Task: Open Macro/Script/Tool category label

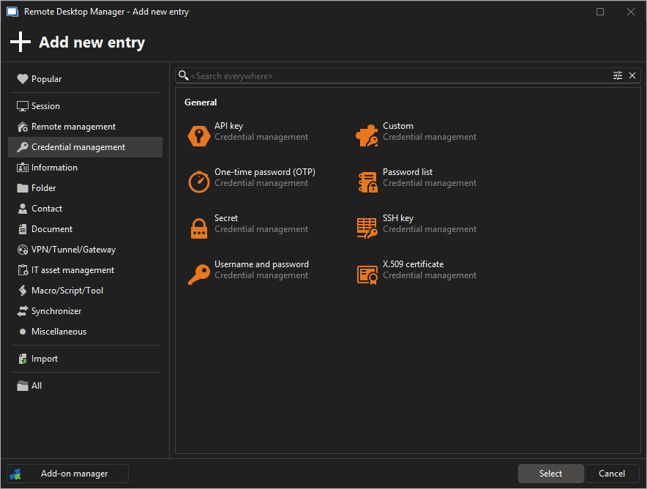Action: click(67, 291)
